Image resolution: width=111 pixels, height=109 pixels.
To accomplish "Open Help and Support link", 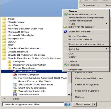I will click(87, 91).
